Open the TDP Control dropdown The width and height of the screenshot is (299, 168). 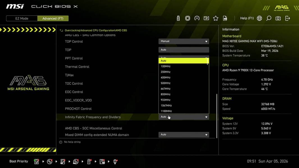click(184, 41)
